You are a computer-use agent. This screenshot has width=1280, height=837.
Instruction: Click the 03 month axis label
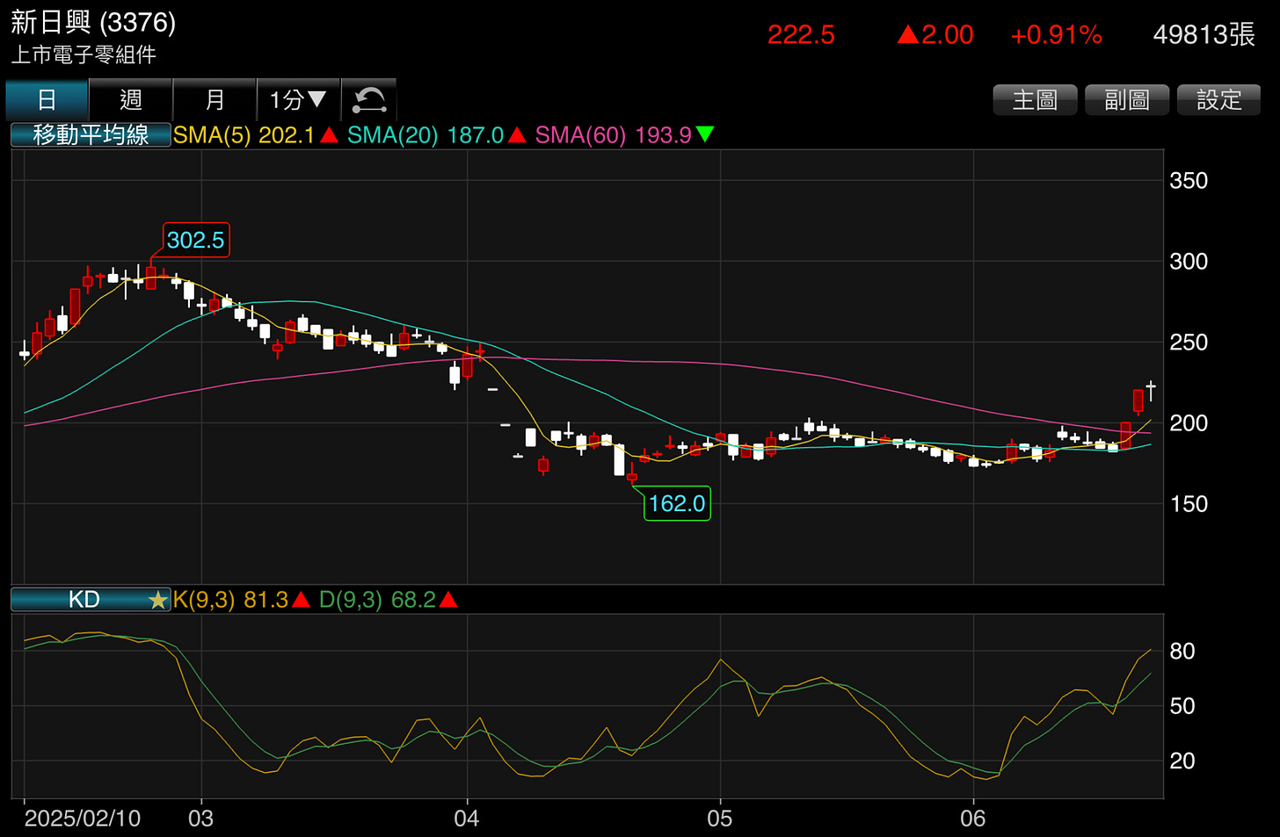click(x=201, y=819)
